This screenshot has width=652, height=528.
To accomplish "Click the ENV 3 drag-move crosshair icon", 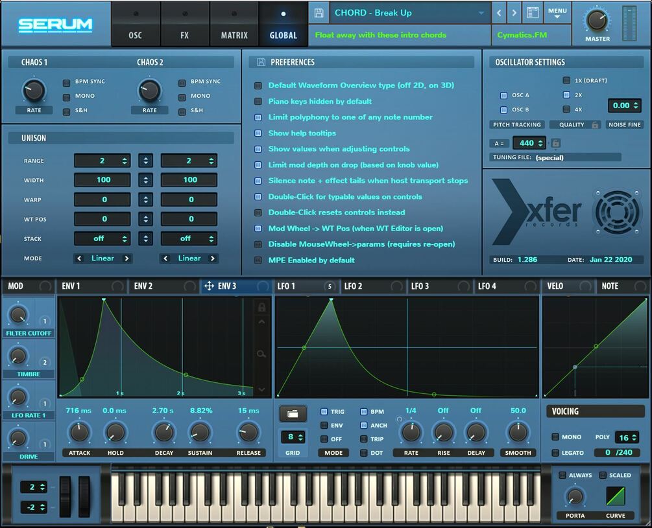I will (x=209, y=286).
